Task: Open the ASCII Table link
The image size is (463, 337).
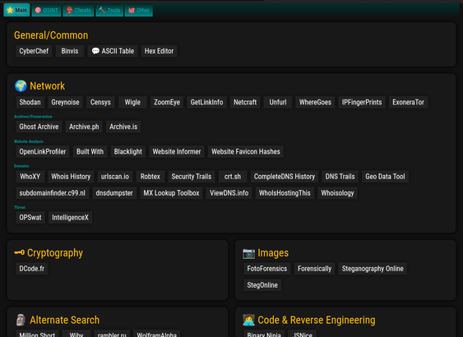Action: pos(113,51)
